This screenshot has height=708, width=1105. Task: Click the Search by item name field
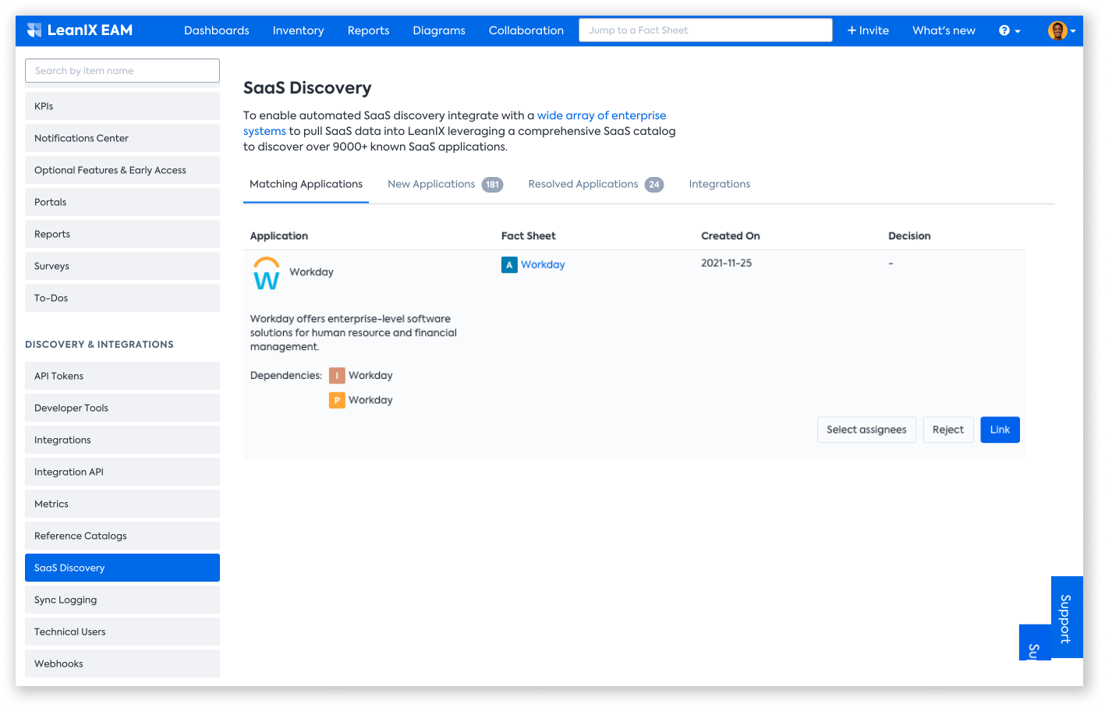click(122, 71)
